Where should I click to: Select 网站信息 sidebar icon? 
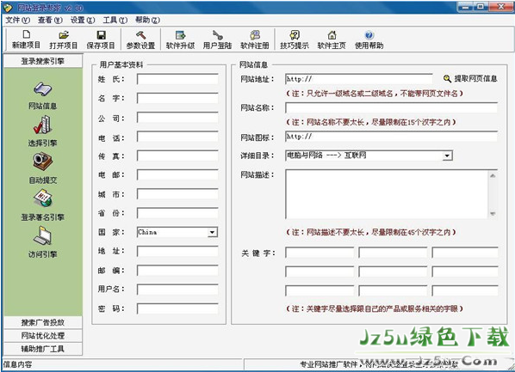43,88
